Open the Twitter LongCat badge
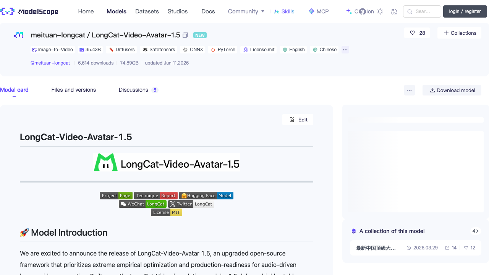This screenshot has height=275, width=489. 191,204
